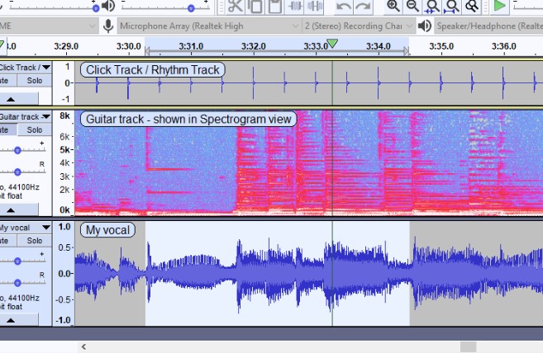Collapse the Guitar track with up arrow
Screen dimensions: 543x353
pyautogui.click(x=11, y=209)
